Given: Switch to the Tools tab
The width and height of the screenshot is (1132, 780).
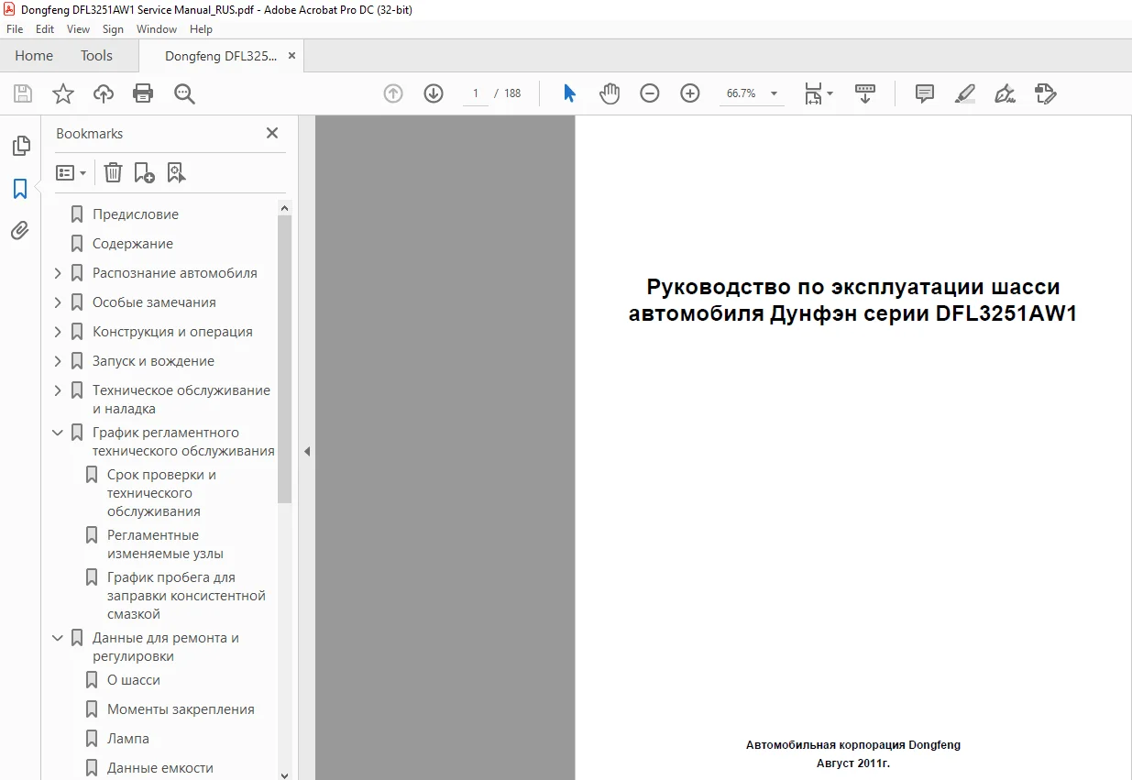Looking at the screenshot, I should (x=96, y=55).
